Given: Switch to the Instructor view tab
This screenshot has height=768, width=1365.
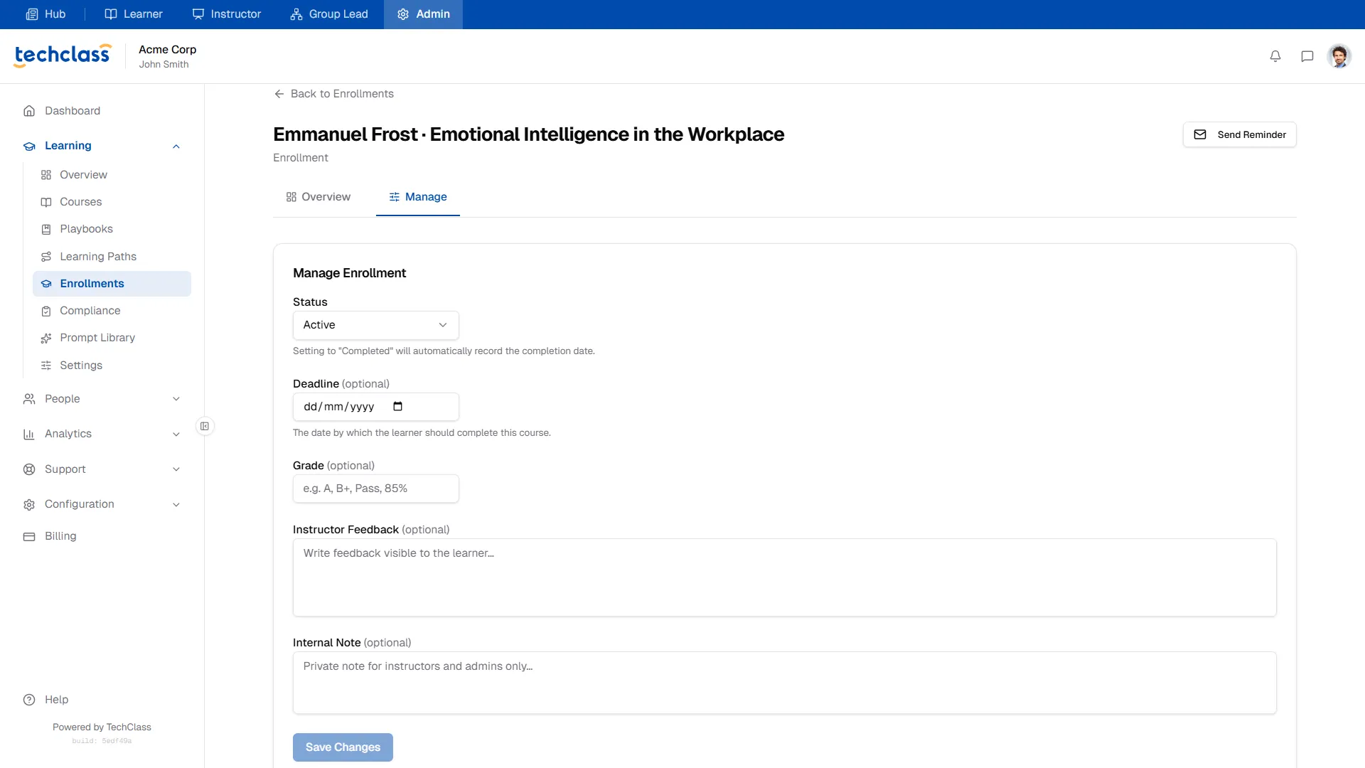Looking at the screenshot, I should pyautogui.click(x=227, y=14).
